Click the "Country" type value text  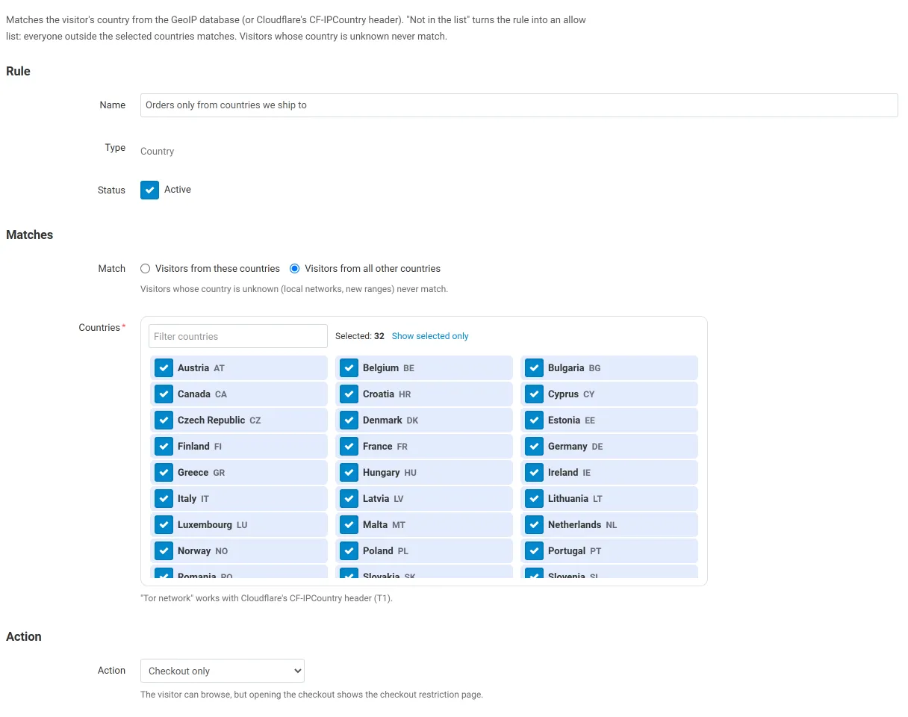pyautogui.click(x=157, y=151)
